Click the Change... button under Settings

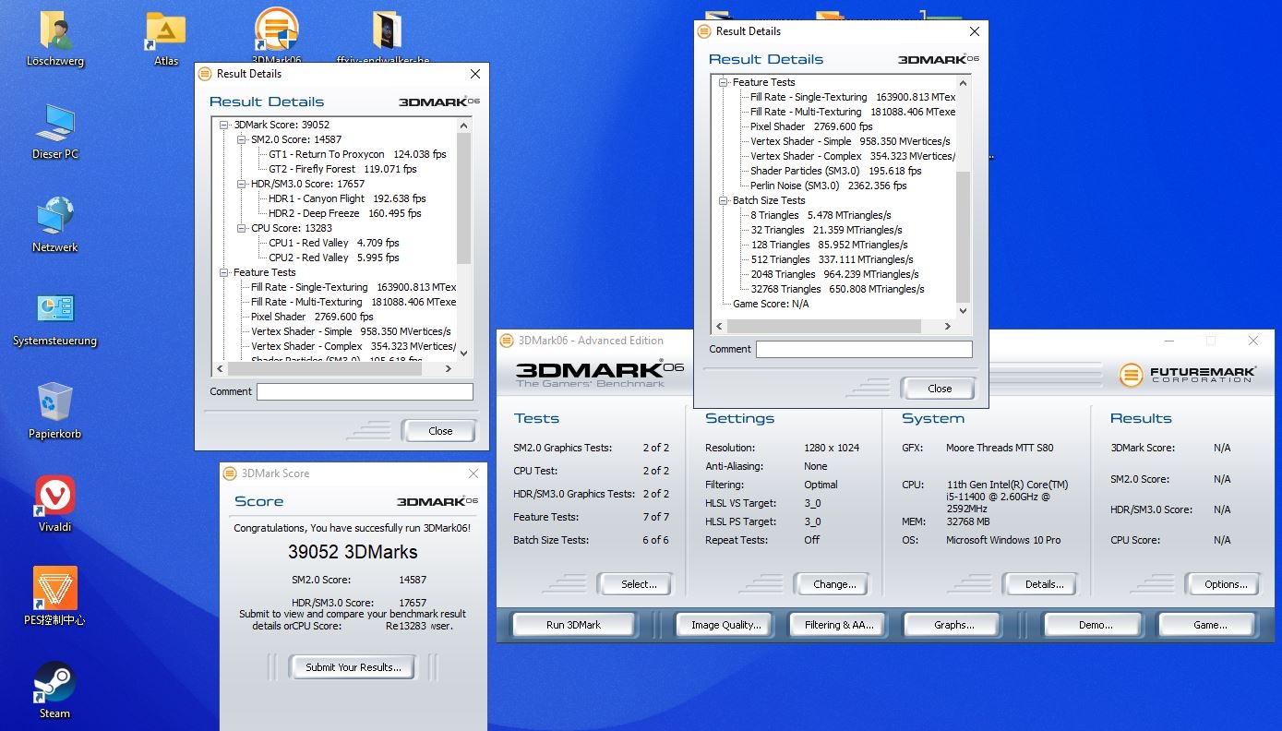click(x=834, y=584)
